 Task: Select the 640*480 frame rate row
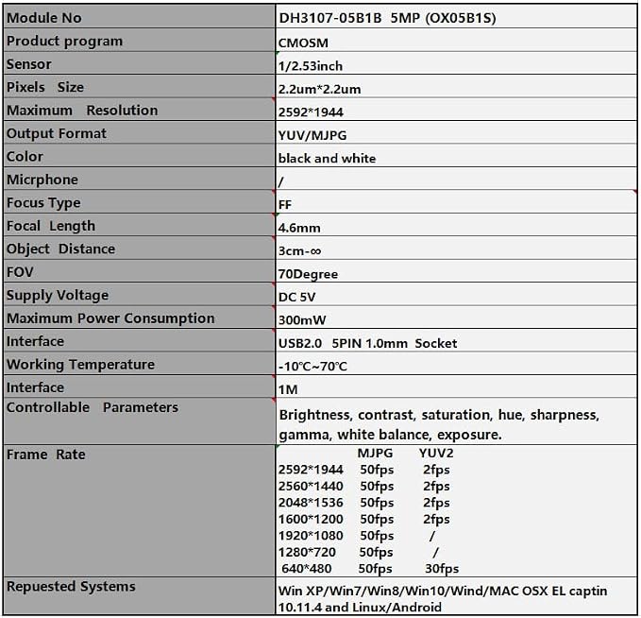click(x=370, y=569)
